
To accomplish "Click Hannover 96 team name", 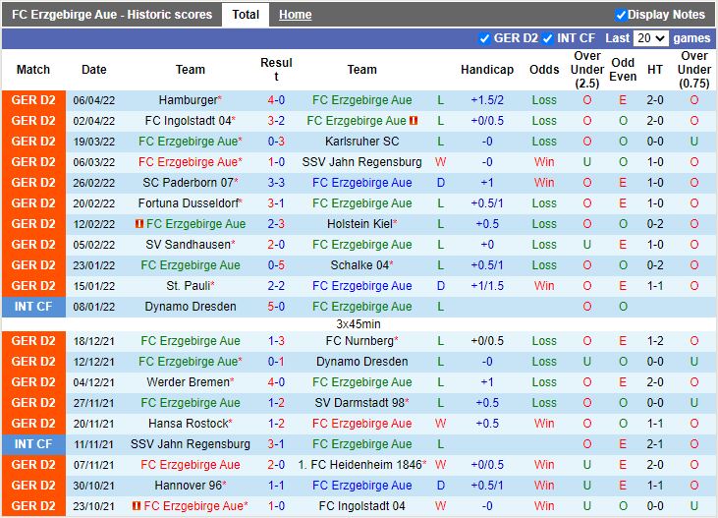I will (189, 485).
